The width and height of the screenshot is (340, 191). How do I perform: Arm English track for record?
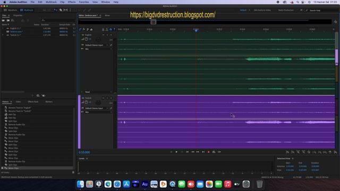click(111, 34)
